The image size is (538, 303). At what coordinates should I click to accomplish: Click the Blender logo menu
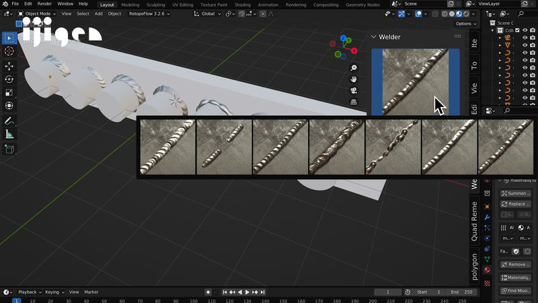pyautogui.click(x=5, y=4)
